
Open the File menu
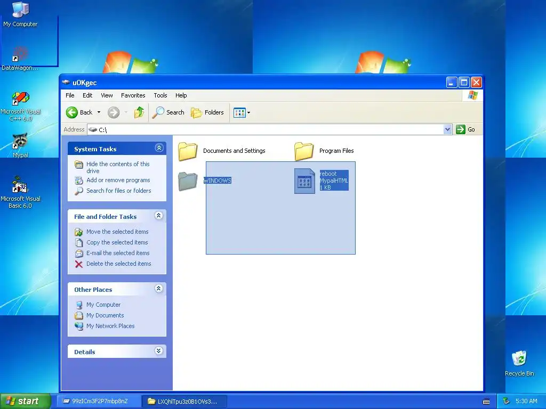point(70,95)
